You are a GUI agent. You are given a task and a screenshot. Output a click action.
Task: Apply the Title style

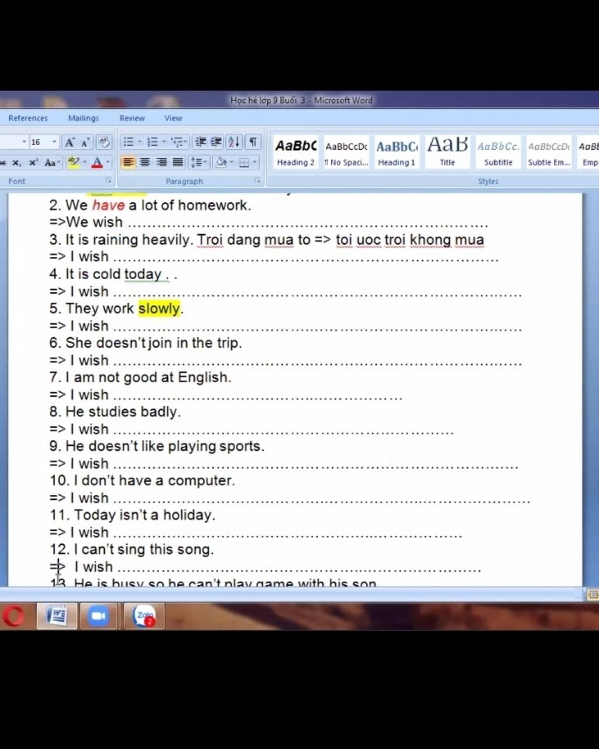(447, 152)
